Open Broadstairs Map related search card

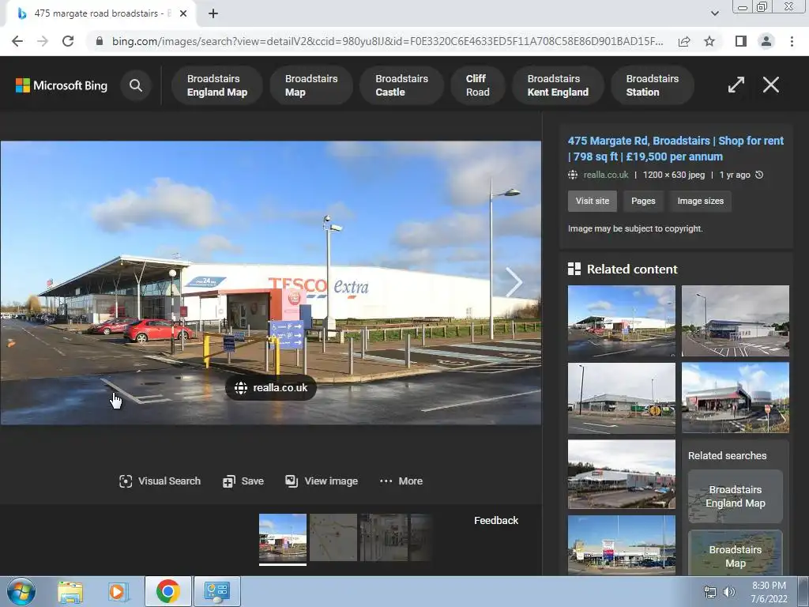point(736,552)
